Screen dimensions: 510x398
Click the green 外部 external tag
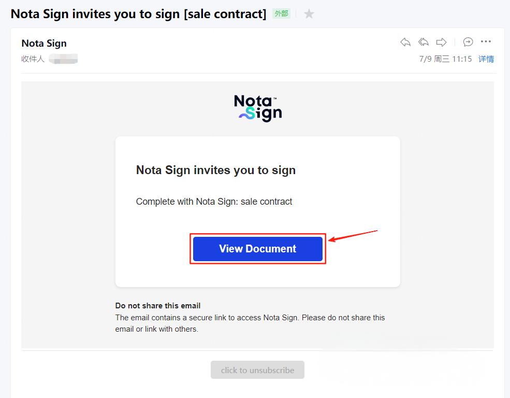pyautogui.click(x=282, y=13)
